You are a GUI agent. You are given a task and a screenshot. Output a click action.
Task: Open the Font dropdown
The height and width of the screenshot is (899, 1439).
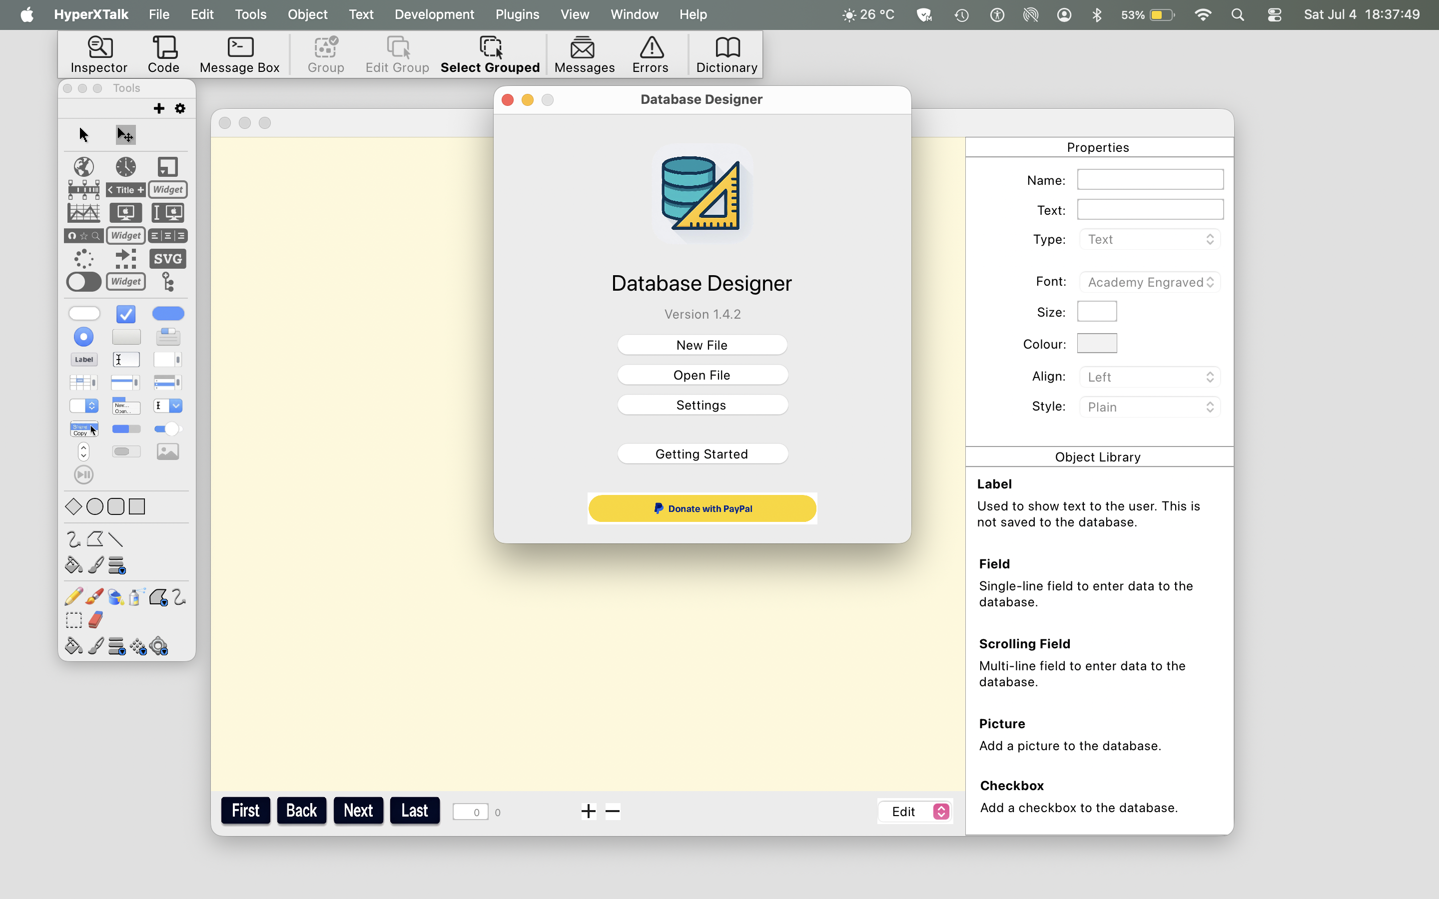coord(1150,282)
